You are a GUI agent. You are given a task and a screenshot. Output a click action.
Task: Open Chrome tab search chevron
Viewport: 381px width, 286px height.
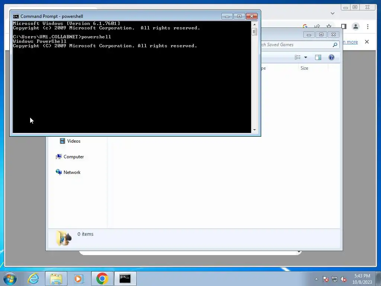(x=333, y=13)
